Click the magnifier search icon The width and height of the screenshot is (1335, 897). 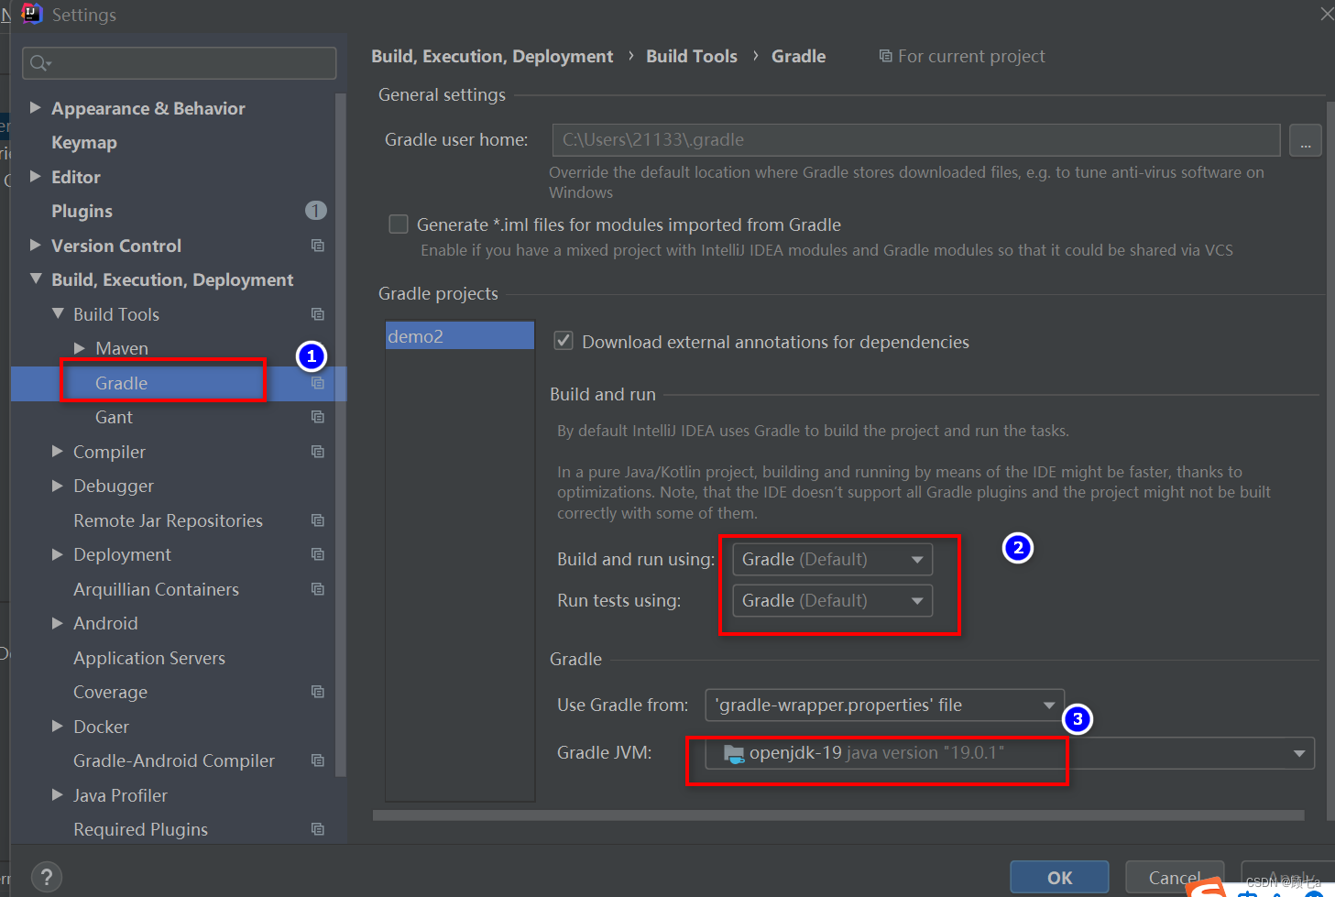tap(39, 63)
